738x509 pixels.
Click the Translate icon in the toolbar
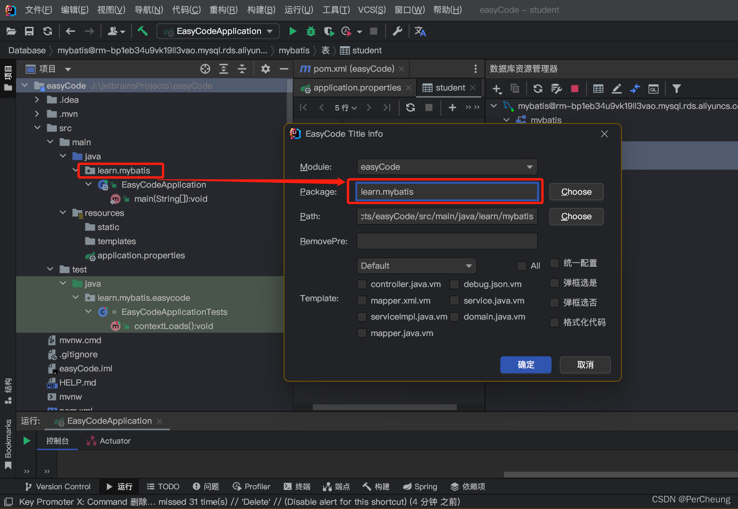[420, 31]
